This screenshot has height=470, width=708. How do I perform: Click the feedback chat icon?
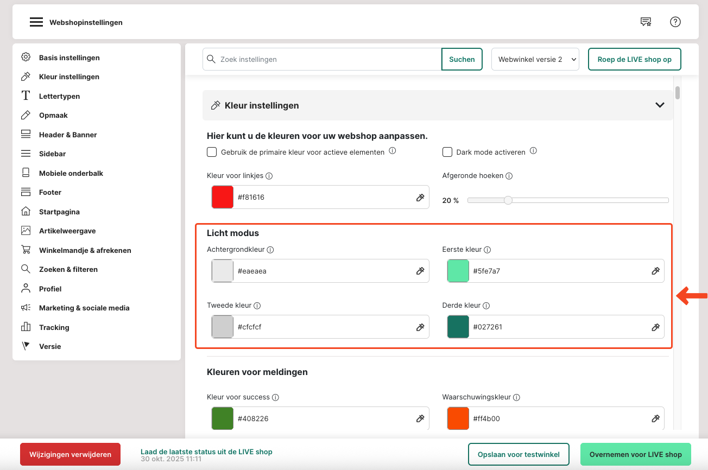click(x=646, y=22)
